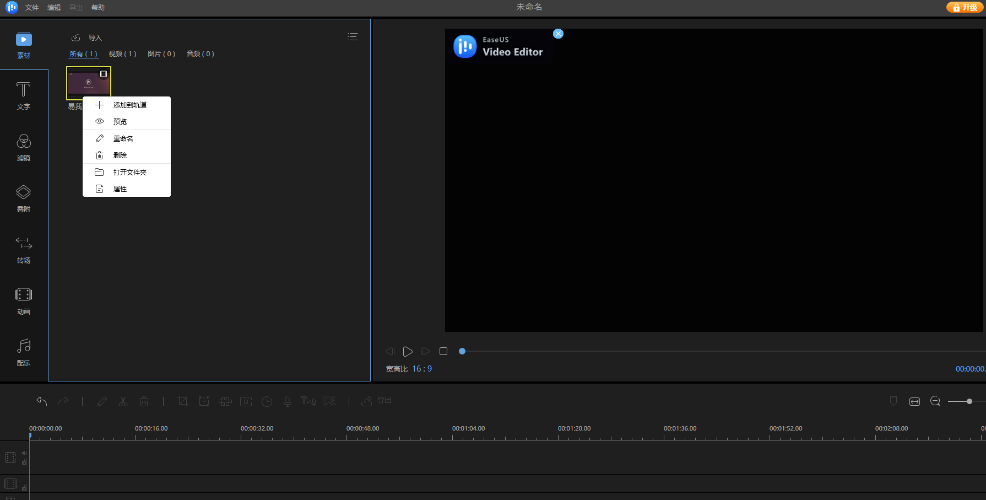986x500 pixels.
Task: Mute the video track speaker icon
Action: (24, 453)
